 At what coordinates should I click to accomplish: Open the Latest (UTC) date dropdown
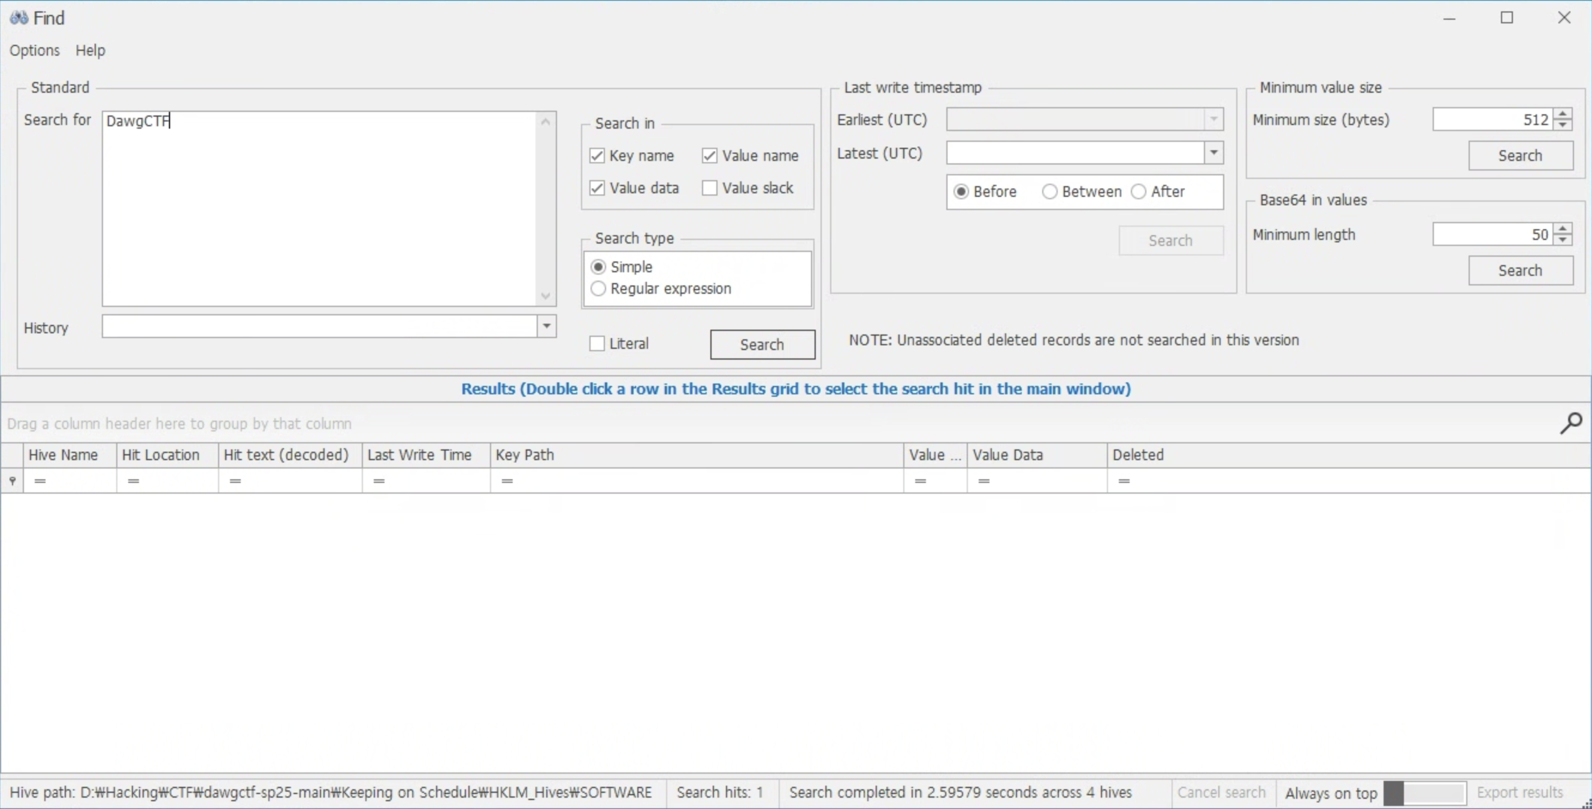point(1214,153)
